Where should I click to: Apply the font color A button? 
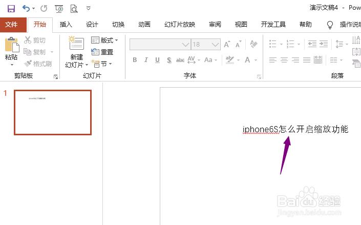[247, 60]
